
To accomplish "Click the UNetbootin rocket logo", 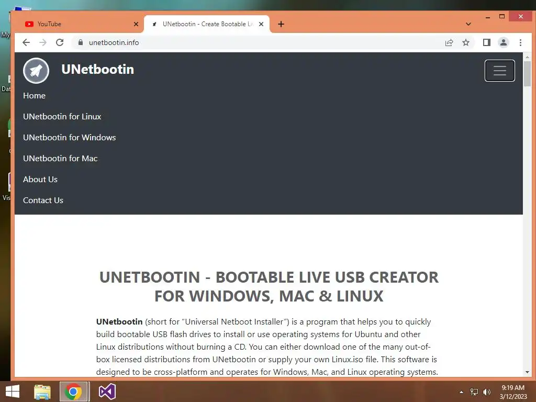I will tap(36, 71).
